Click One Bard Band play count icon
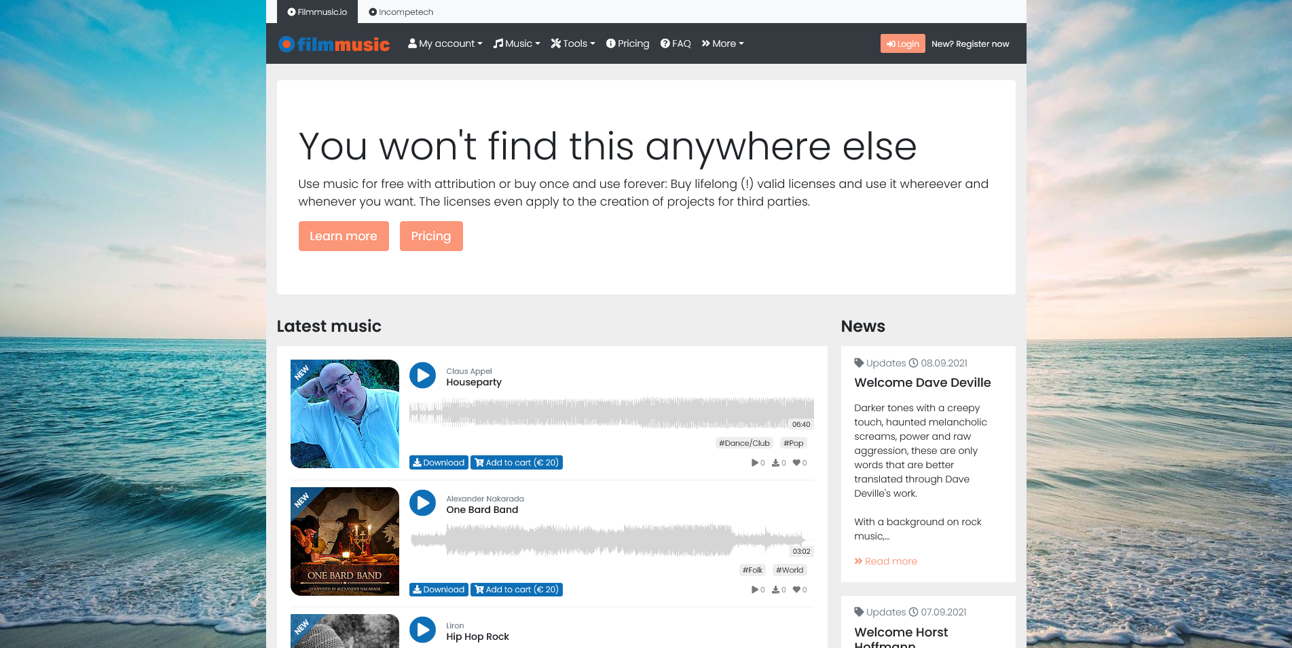Image resolution: width=1292 pixels, height=648 pixels. tap(755, 590)
